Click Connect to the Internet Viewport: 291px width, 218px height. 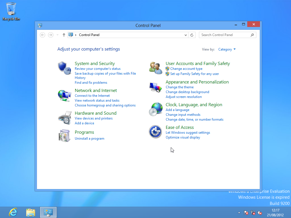click(x=92, y=96)
